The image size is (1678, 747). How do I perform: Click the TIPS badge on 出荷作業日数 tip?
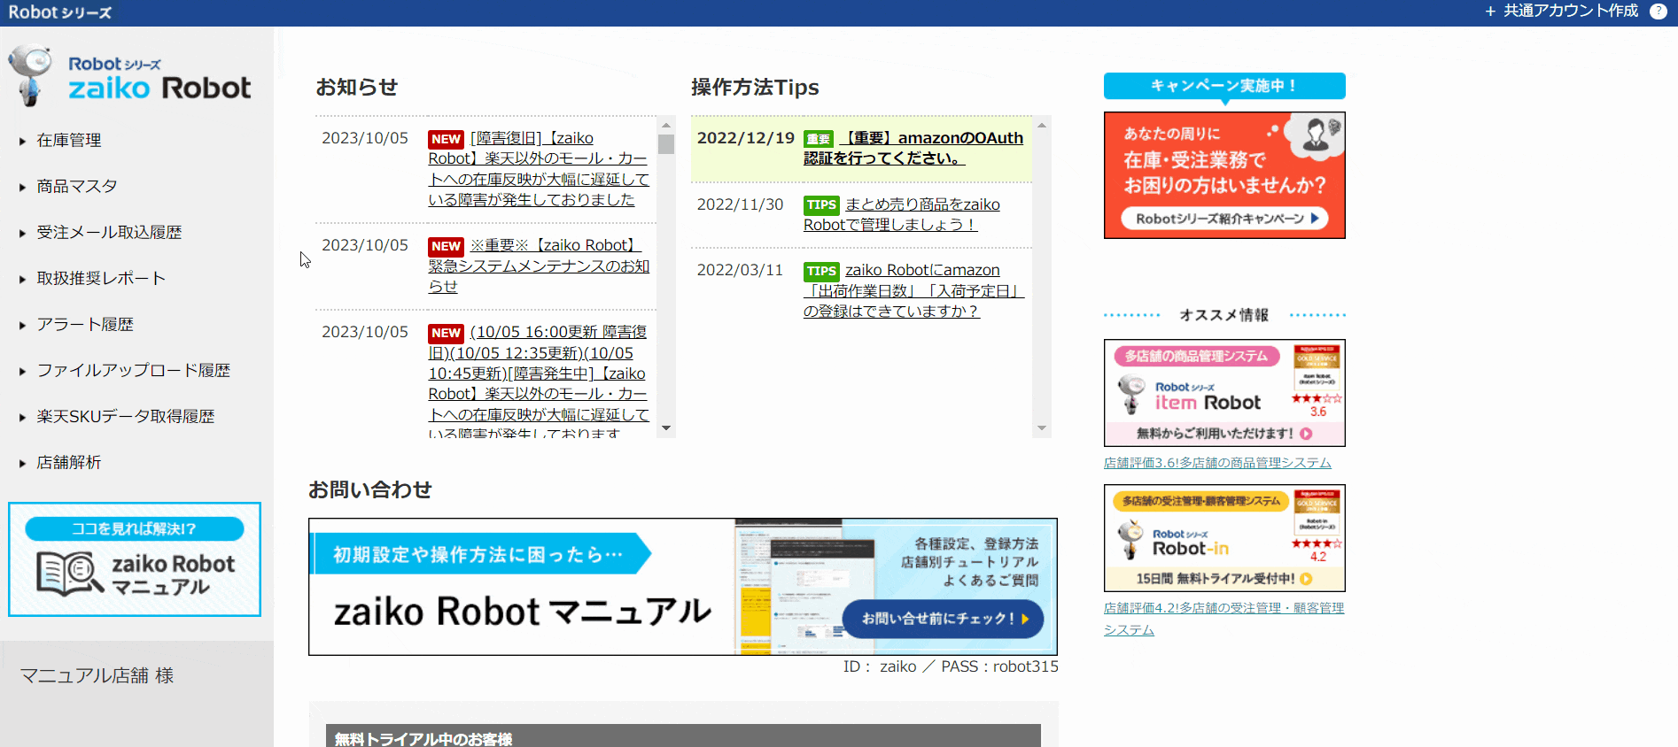[821, 271]
